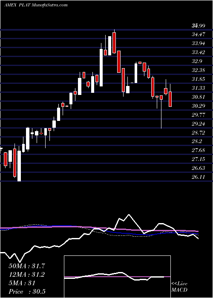This screenshot has width=213, height=298.
Task: Click the 26.11 price axis label
Action: click(199, 177)
